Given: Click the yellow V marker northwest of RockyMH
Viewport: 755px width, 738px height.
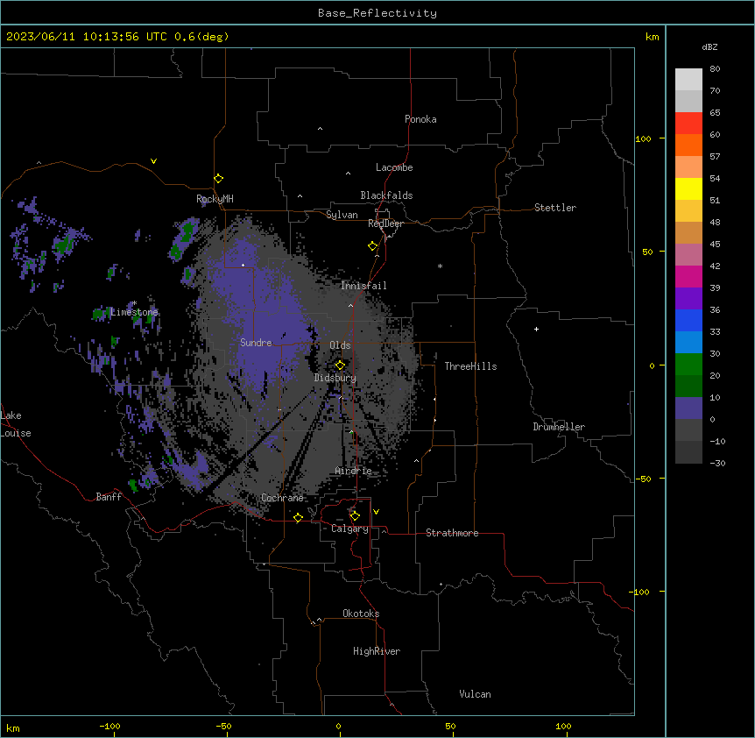Looking at the screenshot, I should [153, 161].
